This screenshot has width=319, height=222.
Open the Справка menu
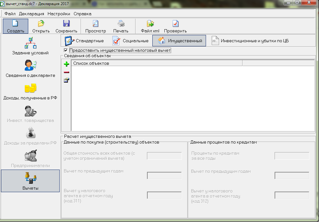click(83, 14)
